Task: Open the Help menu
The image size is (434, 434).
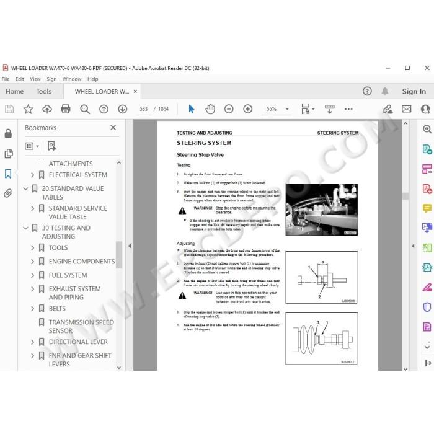Action: (93, 79)
